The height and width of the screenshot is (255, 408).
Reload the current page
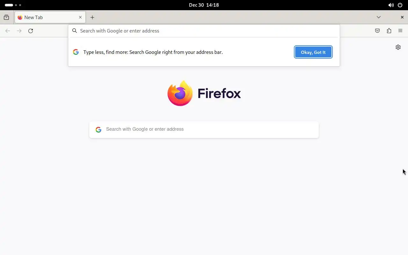[31, 31]
